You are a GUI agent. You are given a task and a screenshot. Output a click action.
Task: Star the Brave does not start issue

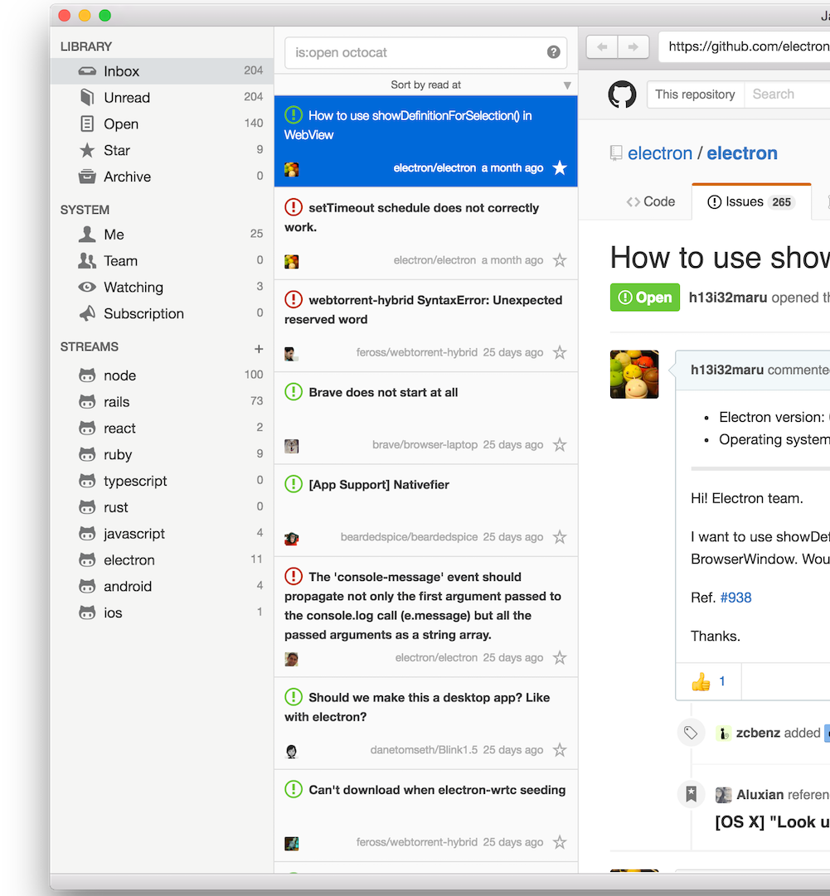point(560,444)
